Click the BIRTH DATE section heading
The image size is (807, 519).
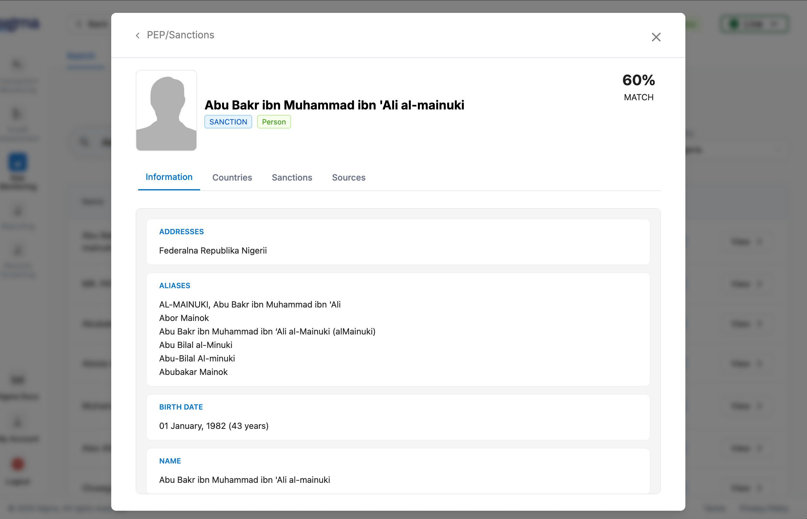[x=181, y=407]
